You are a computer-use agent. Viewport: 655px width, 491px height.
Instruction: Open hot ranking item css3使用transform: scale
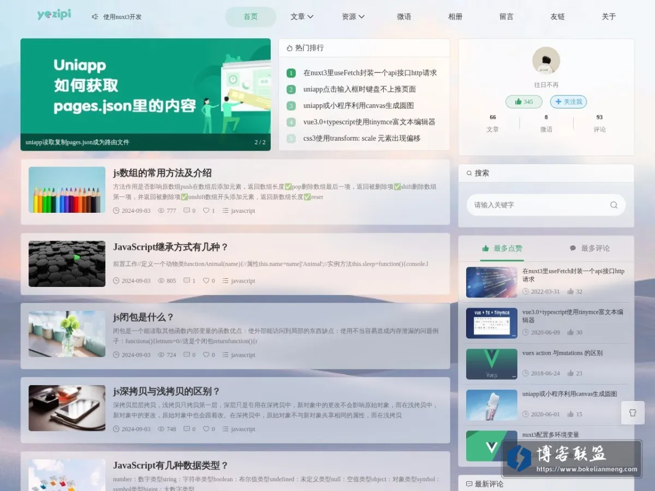(x=362, y=139)
